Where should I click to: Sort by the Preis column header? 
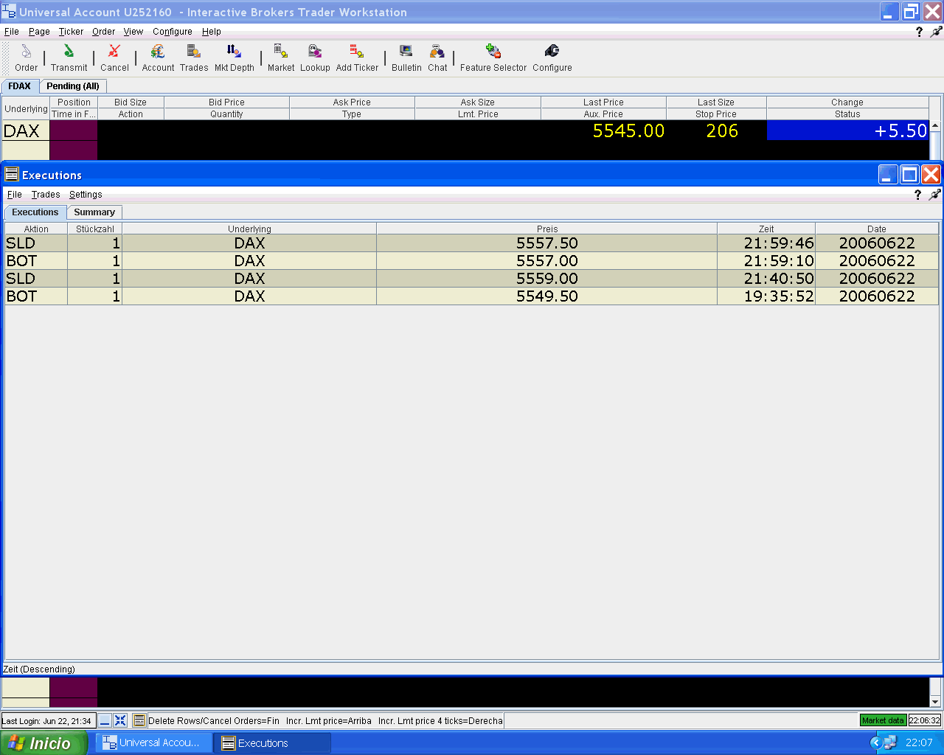coord(547,229)
